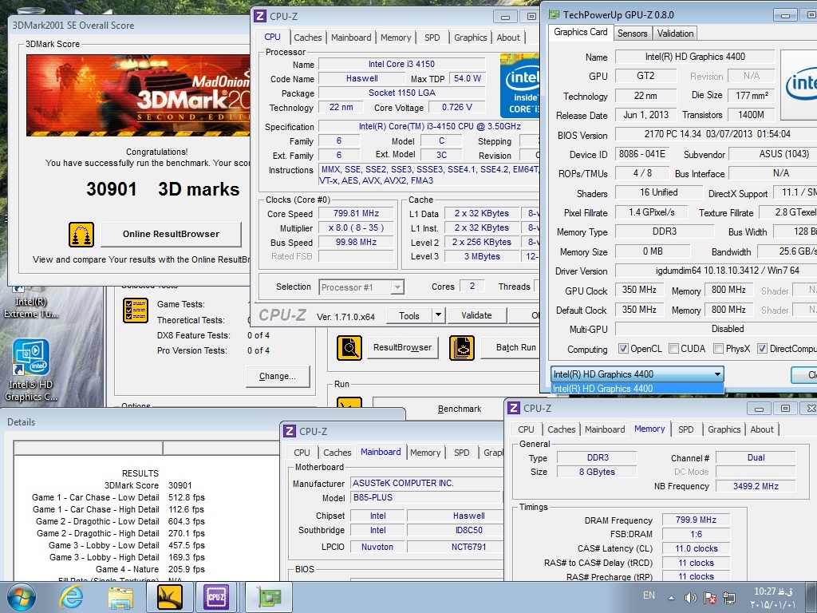Image resolution: width=817 pixels, height=613 pixels.
Task: Open Graphics tab in top CPU-Z window
Action: [x=470, y=38]
